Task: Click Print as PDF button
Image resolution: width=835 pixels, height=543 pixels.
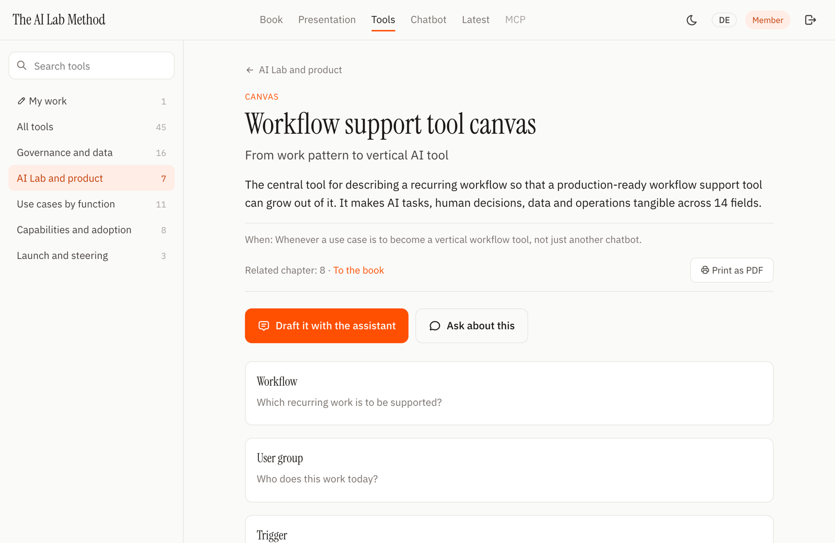Action: (732, 270)
